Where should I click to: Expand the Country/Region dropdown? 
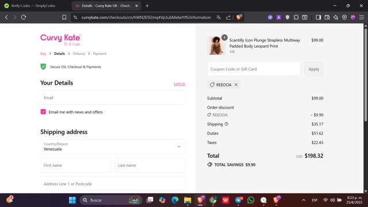click(113, 147)
